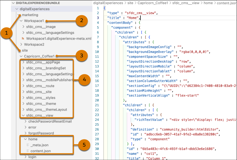The width and height of the screenshot is (237, 160).
Task: Expand the login folder chevron
Action: (x=25, y=157)
